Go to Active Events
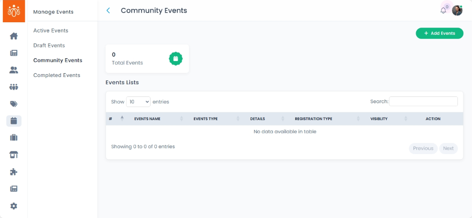Viewport: 472px width, 218px height. (51, 31)
